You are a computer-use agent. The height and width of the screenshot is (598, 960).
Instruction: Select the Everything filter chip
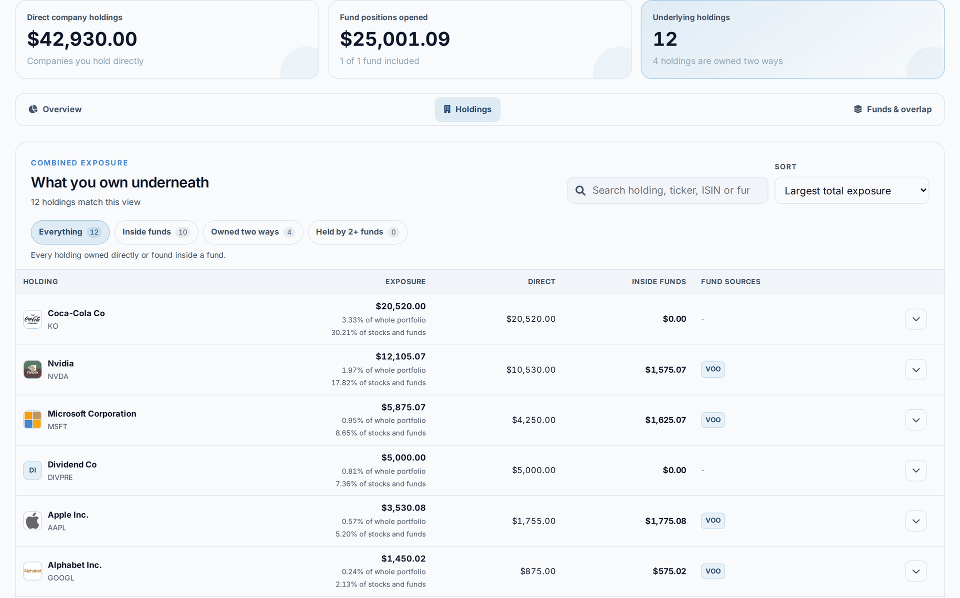coord(70,232)
